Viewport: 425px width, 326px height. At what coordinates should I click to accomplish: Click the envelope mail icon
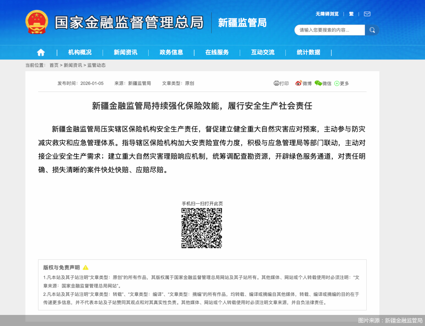click(367, 14)
